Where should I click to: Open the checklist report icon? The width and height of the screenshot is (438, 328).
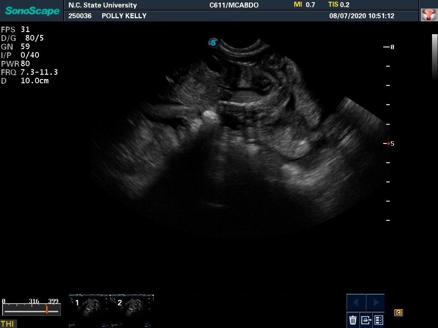tap(379, 319)
